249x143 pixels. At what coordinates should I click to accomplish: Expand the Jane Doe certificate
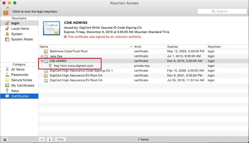[x=42, y=56]
